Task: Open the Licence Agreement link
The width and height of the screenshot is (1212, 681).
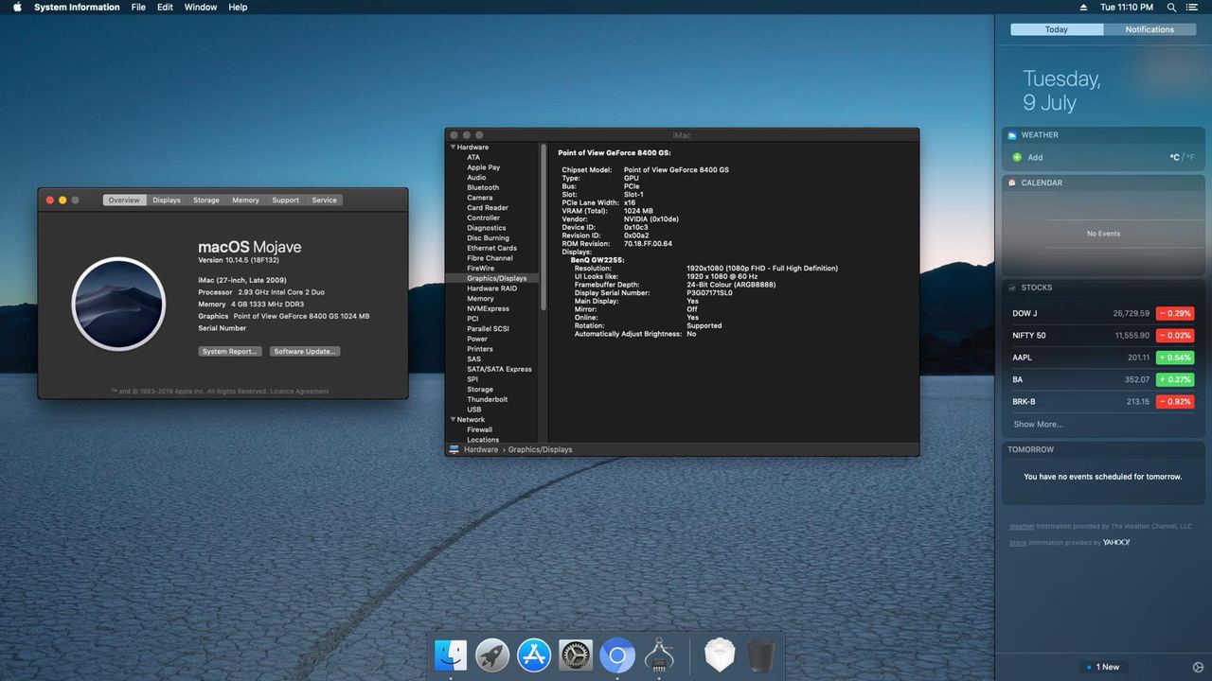Action: 299,392
